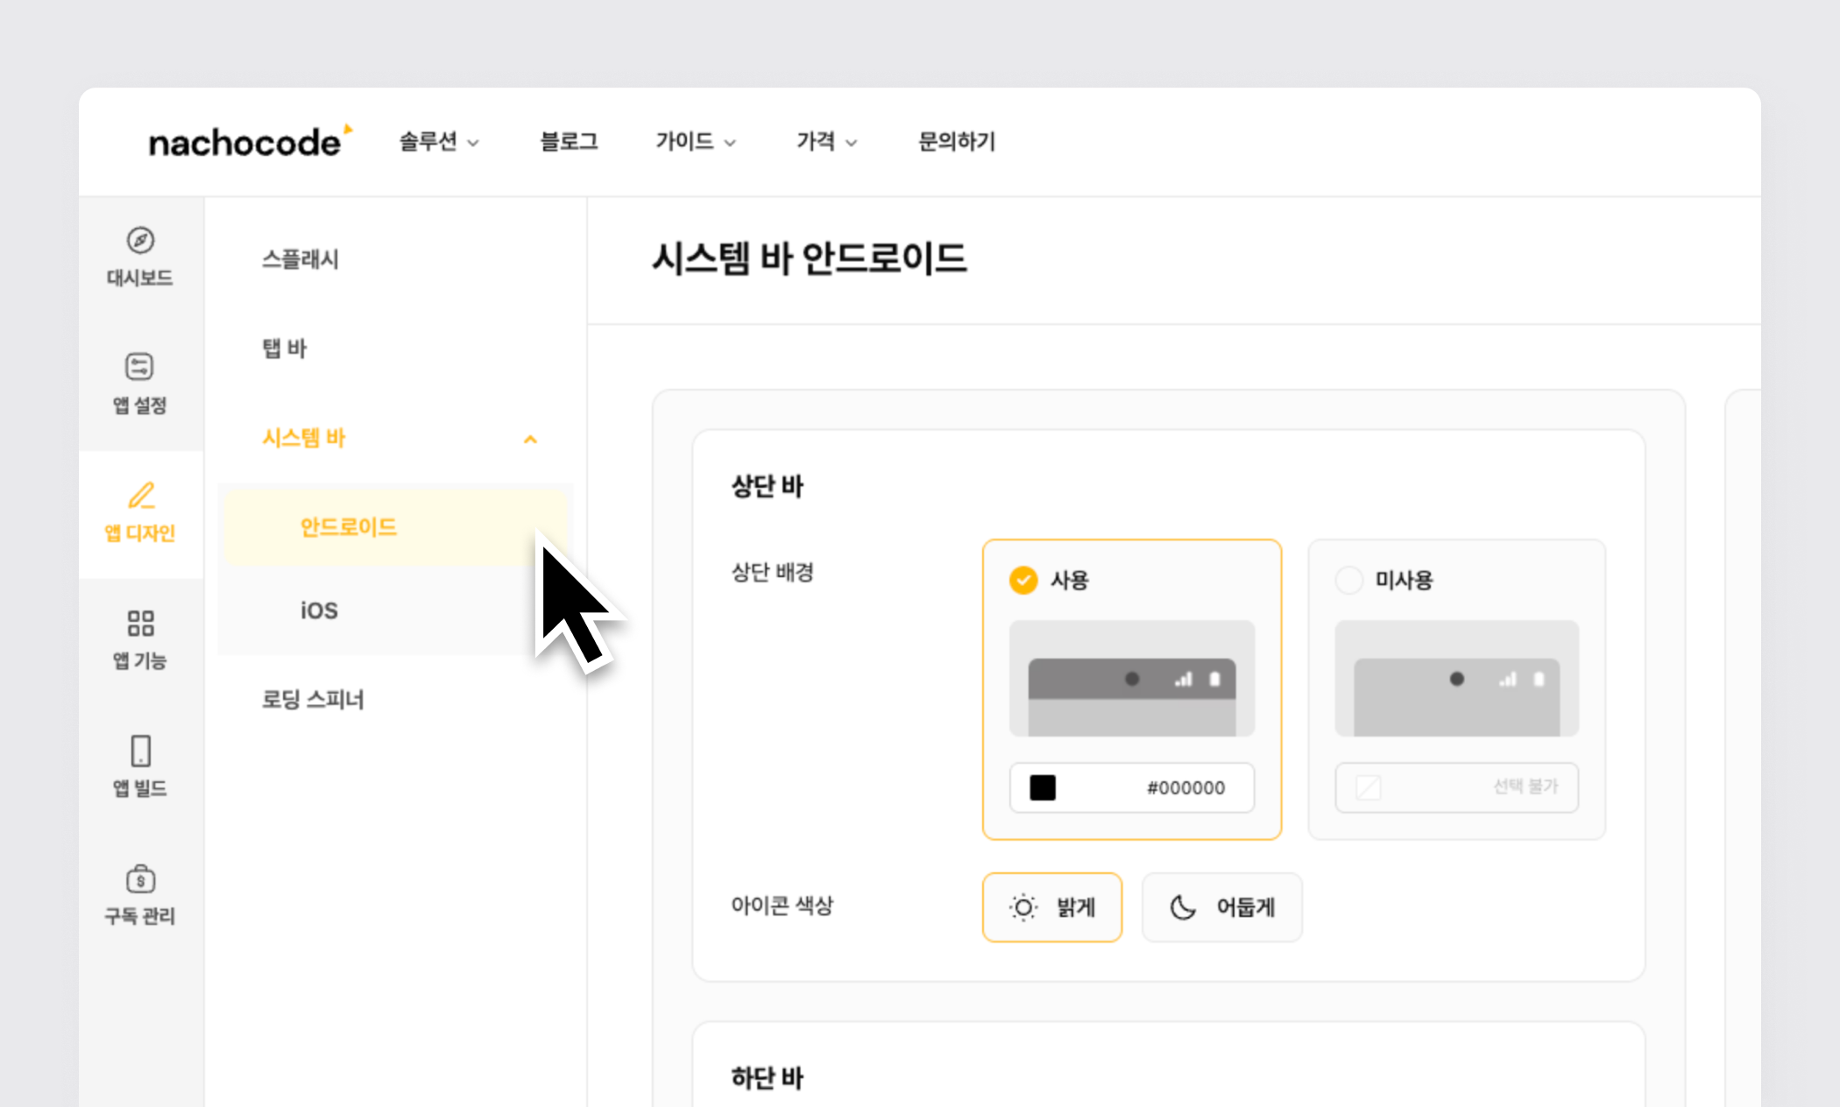Click the 문의하기 link

956,141
